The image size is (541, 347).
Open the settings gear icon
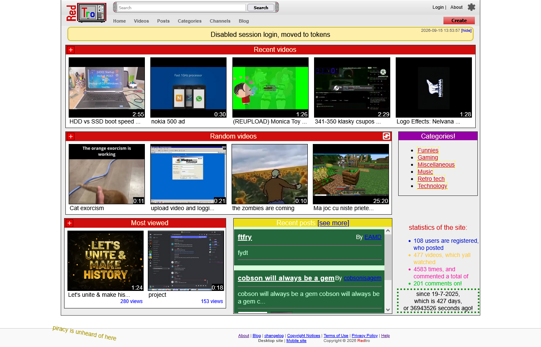[471, 7]
